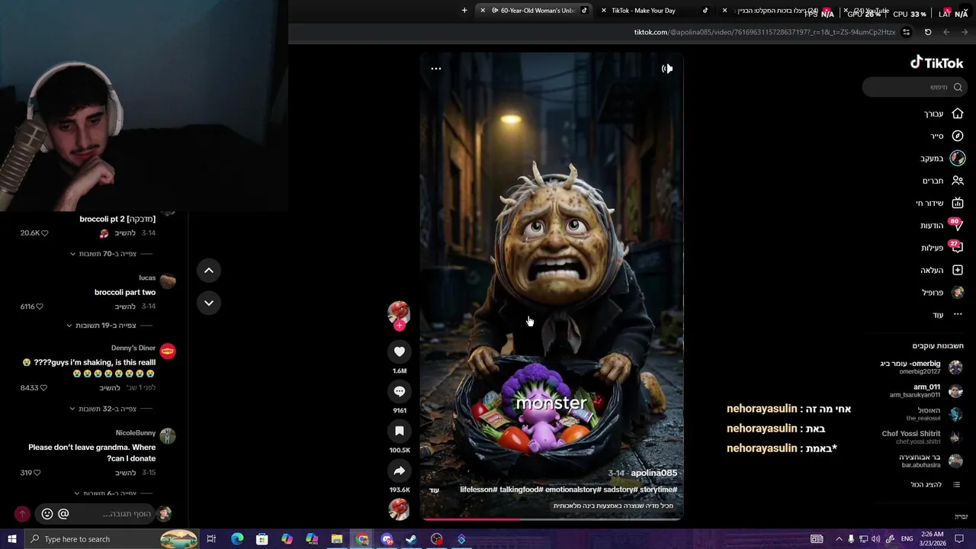976x549 pixels.
Task: Open the For You home icon in sidebar
Action: click(958, 114)
